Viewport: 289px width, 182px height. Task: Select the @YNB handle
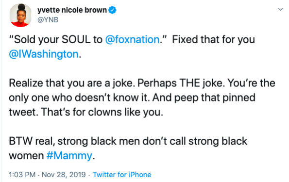tap(48, 20)
